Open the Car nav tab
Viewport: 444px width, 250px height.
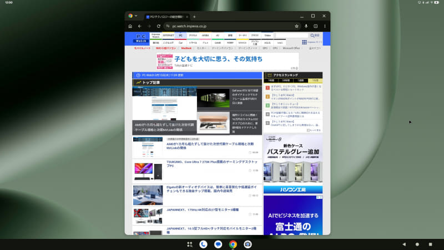click(x=180, y=43)
